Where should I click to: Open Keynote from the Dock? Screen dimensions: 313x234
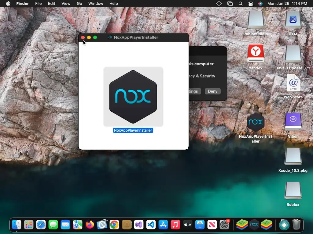tap(200, 225)
